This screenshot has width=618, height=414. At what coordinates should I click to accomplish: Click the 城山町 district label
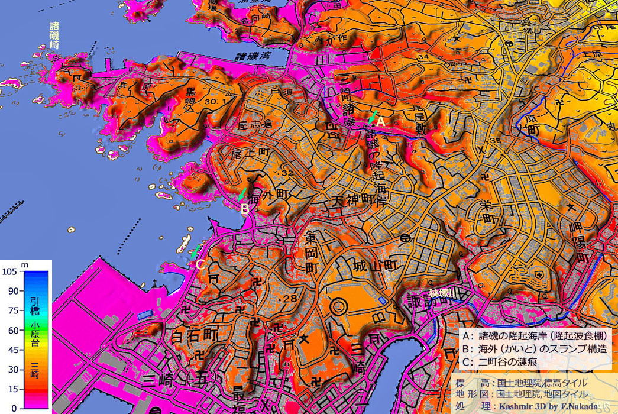[374, 266]
